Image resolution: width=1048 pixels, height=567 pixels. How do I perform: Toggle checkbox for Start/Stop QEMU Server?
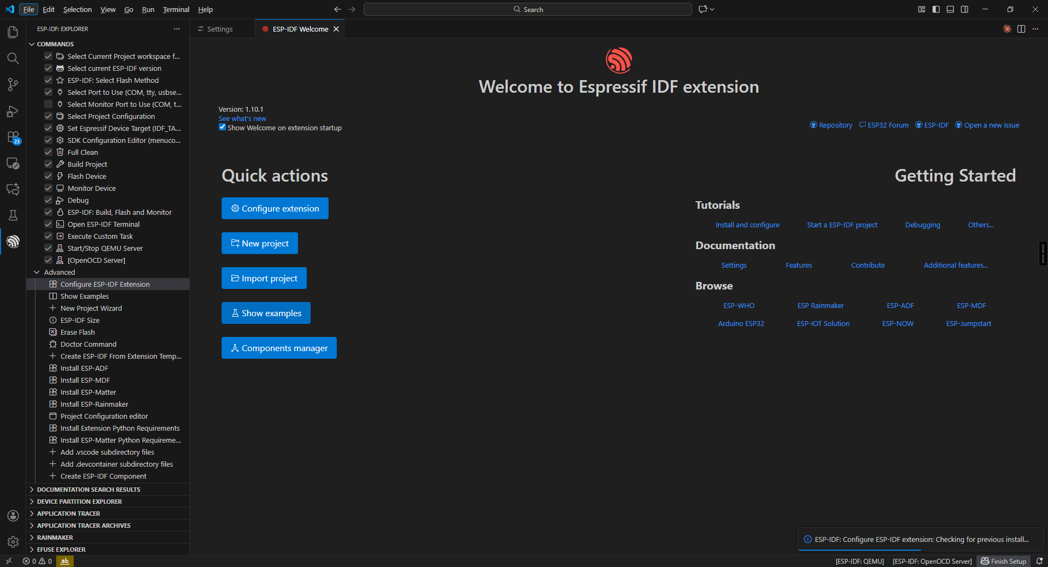[x=48, y=248]
